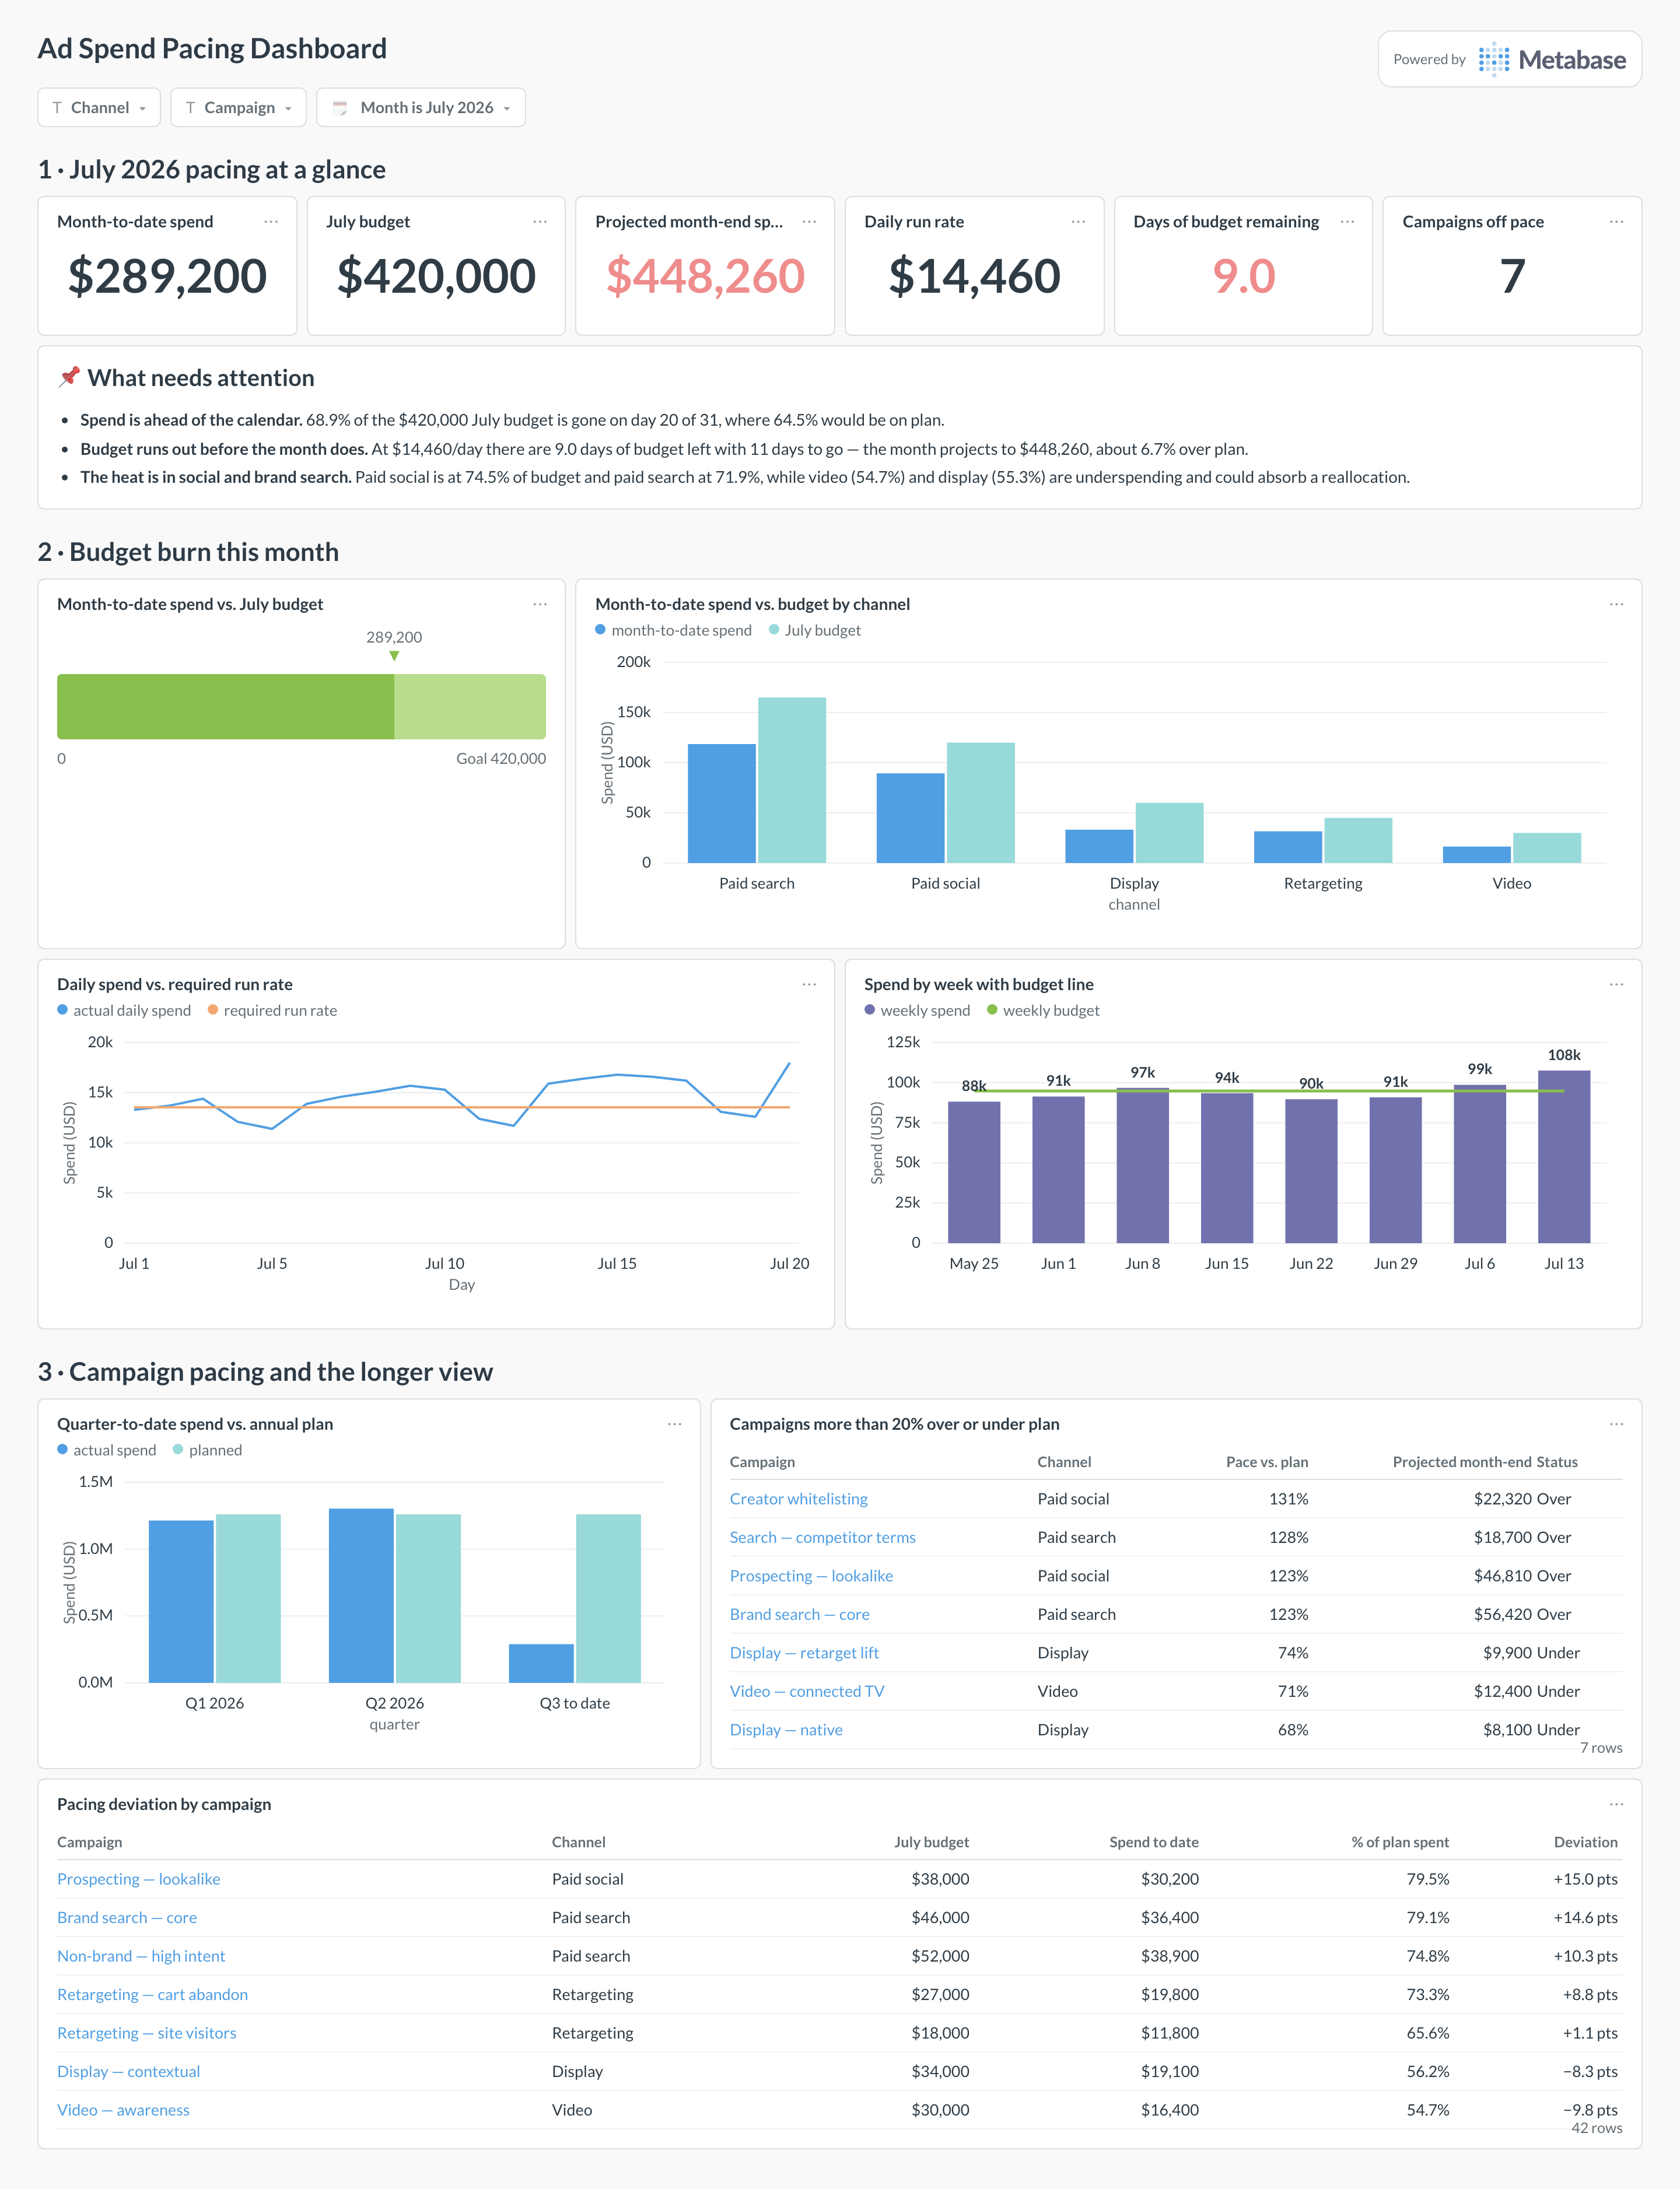Viewport: 1680px width, 2189px height.
Task: Open Display — contextual link
Action: (x=128, y=2072)
